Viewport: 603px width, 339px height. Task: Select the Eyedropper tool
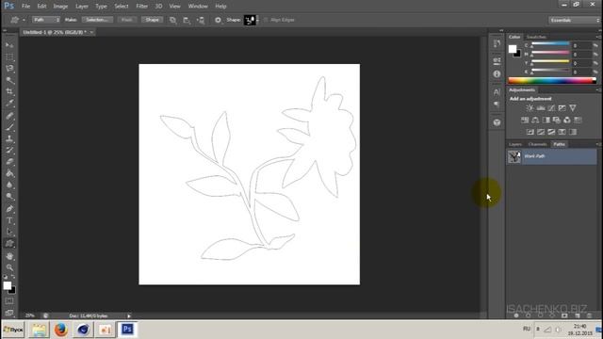click(9, 103)
